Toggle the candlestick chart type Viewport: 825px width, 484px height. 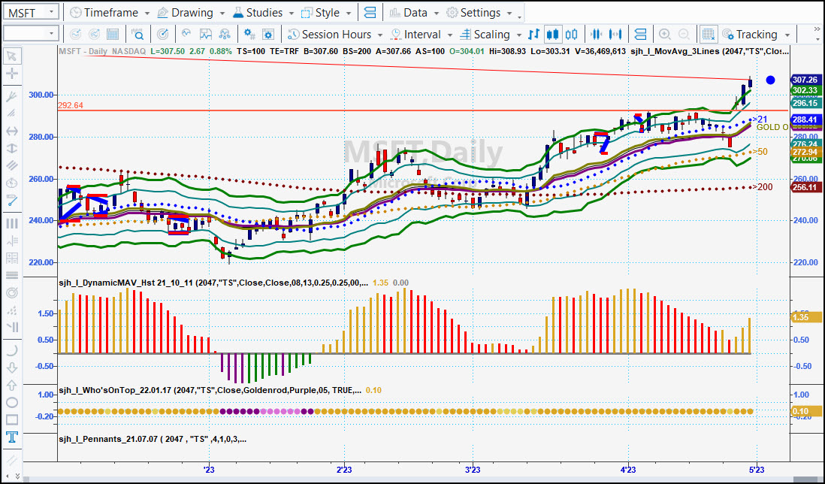click(x=552, y=35)
